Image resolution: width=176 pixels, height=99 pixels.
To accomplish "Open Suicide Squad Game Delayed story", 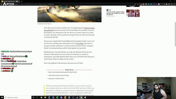I will pyautogui.click(x=62, y=72).
